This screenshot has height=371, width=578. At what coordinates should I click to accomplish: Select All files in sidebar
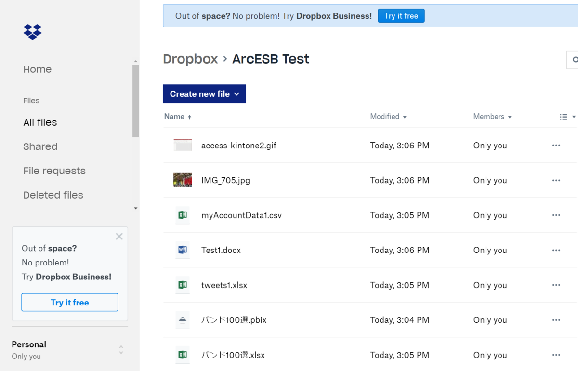point(40,122)
